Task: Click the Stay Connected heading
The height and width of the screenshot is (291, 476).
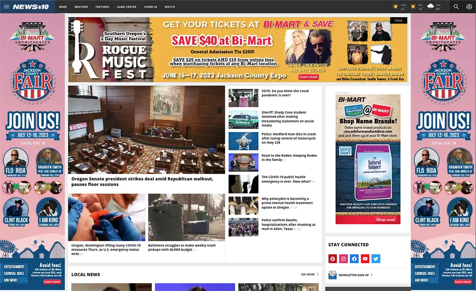Action: click(x=348, y=245)
